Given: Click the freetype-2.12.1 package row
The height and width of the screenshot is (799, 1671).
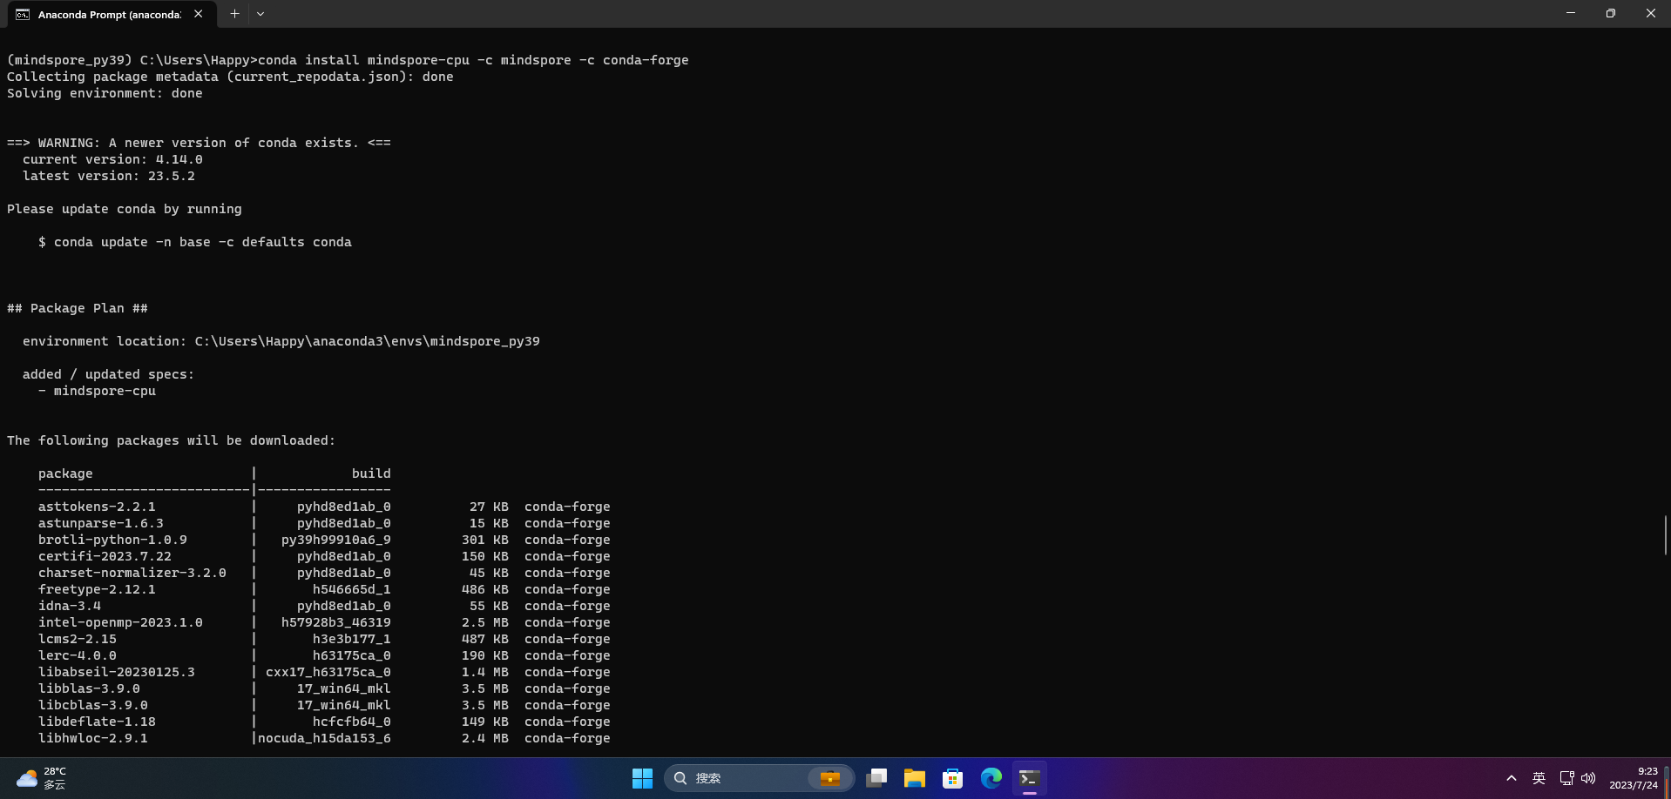Looking at the screenshot, I should click(324, 589).
